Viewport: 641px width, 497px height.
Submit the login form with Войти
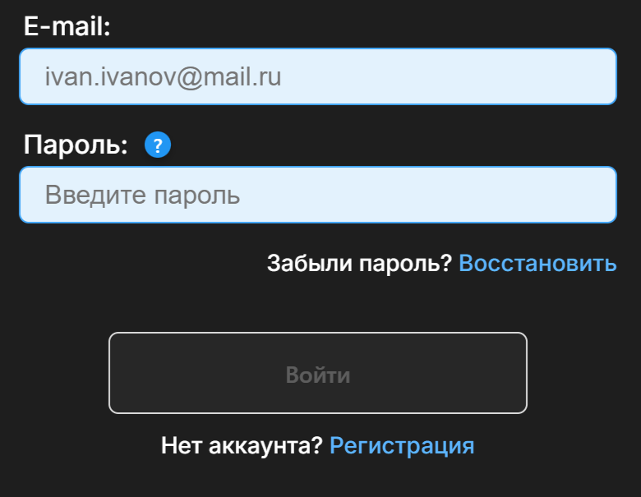click(x=317, y=373)
